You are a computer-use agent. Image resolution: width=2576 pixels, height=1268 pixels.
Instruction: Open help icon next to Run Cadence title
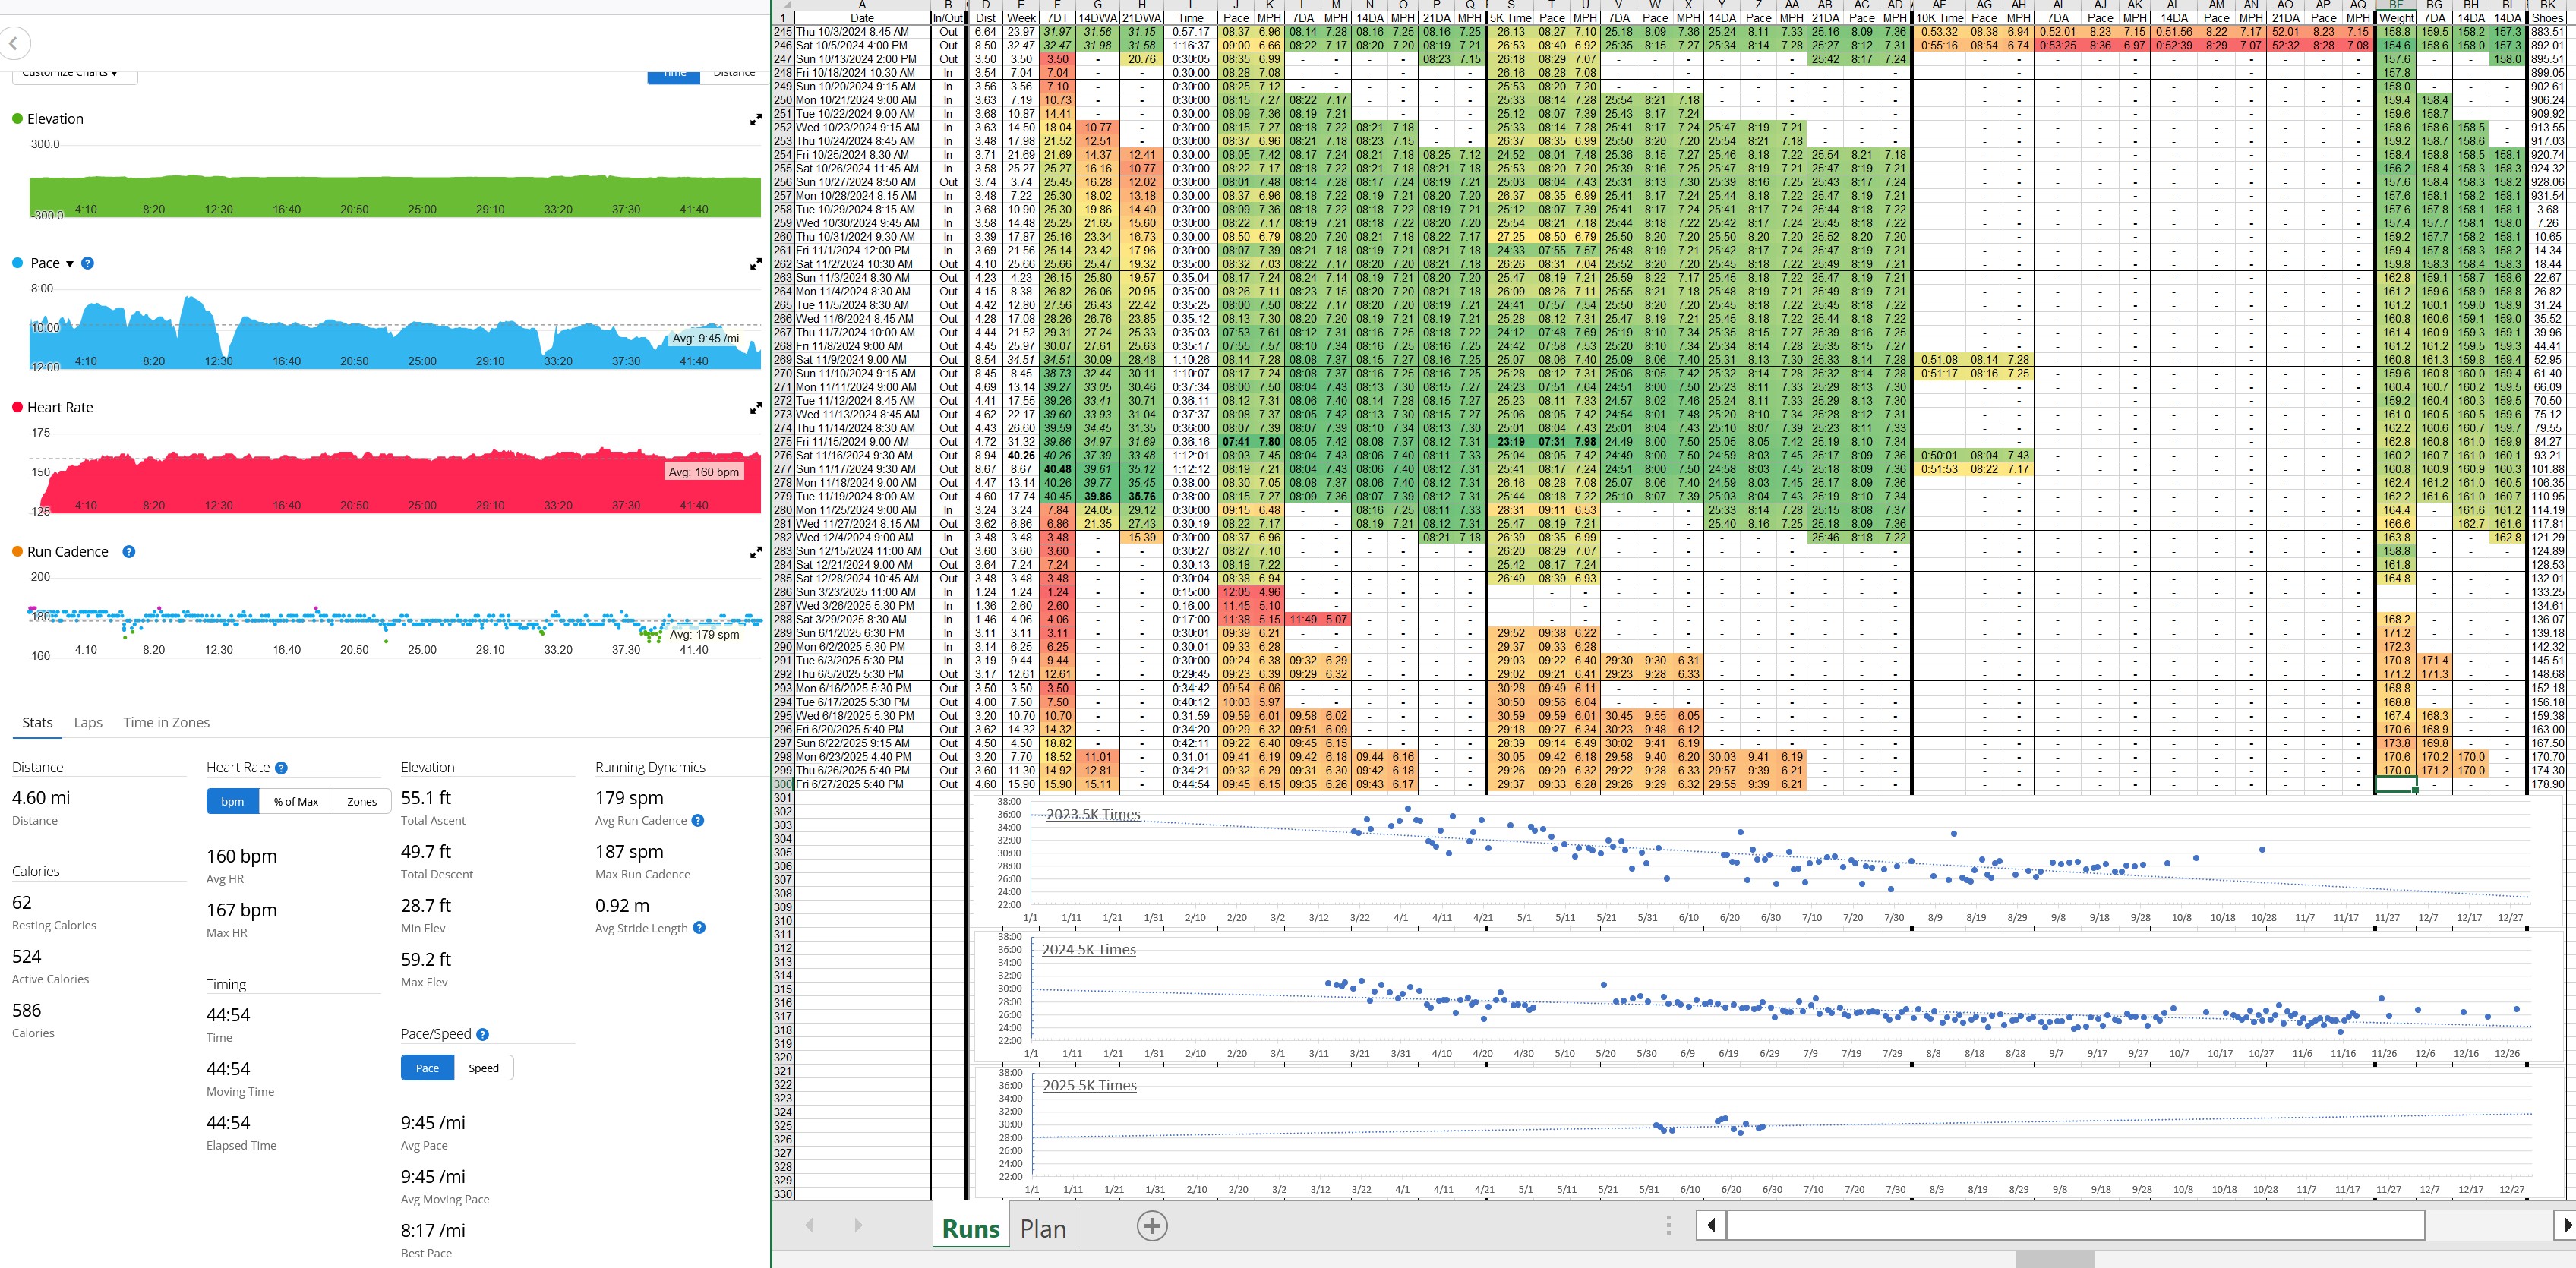[129, 551]
